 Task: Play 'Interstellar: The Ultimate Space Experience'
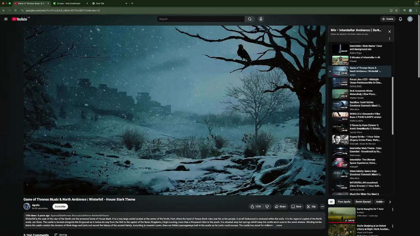click(360, 163)
